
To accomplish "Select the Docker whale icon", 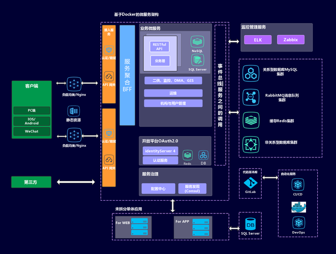I will 298,207.
